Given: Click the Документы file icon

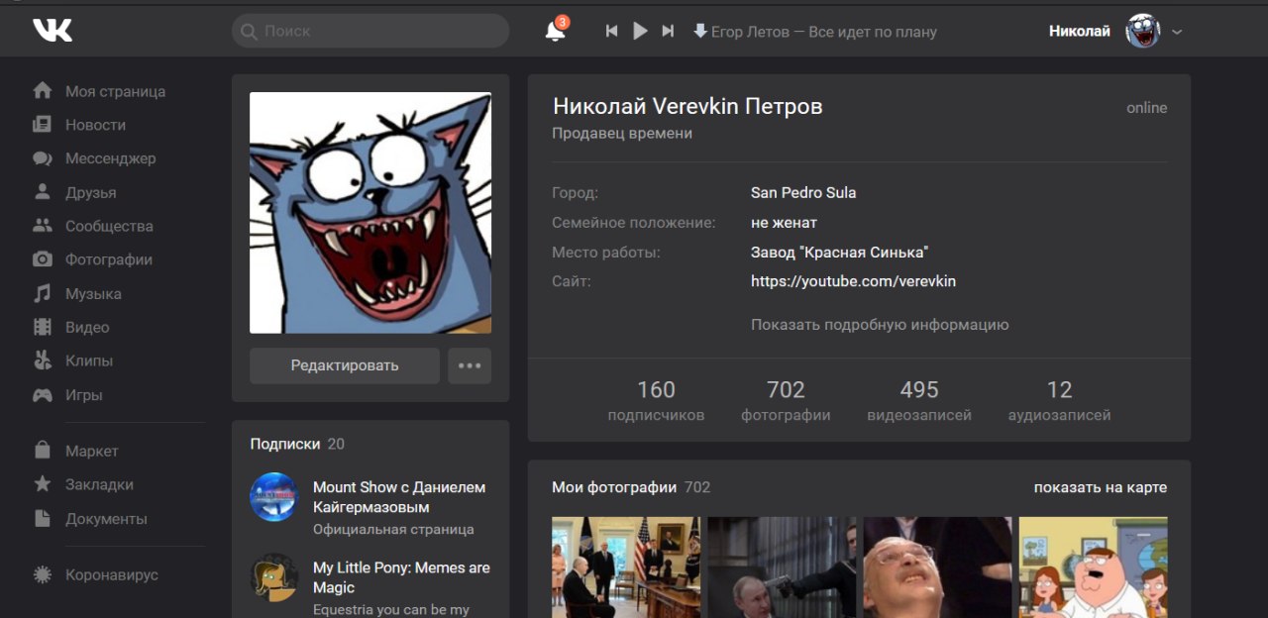Looking at the screenshot, I should tap(43, 518).
